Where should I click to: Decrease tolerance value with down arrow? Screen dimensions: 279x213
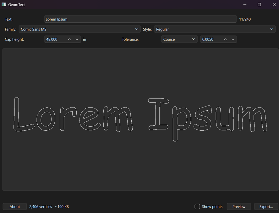pos(233,39)
